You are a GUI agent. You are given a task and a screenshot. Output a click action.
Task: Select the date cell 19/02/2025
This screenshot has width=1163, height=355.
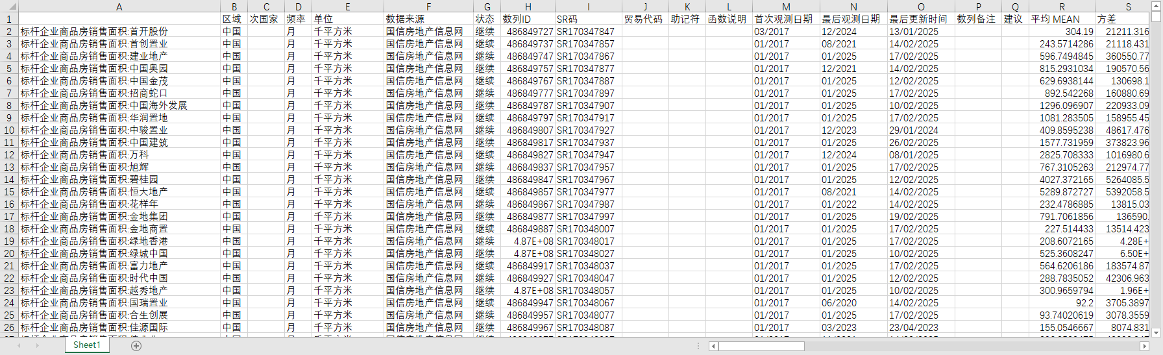coord(921,216)
